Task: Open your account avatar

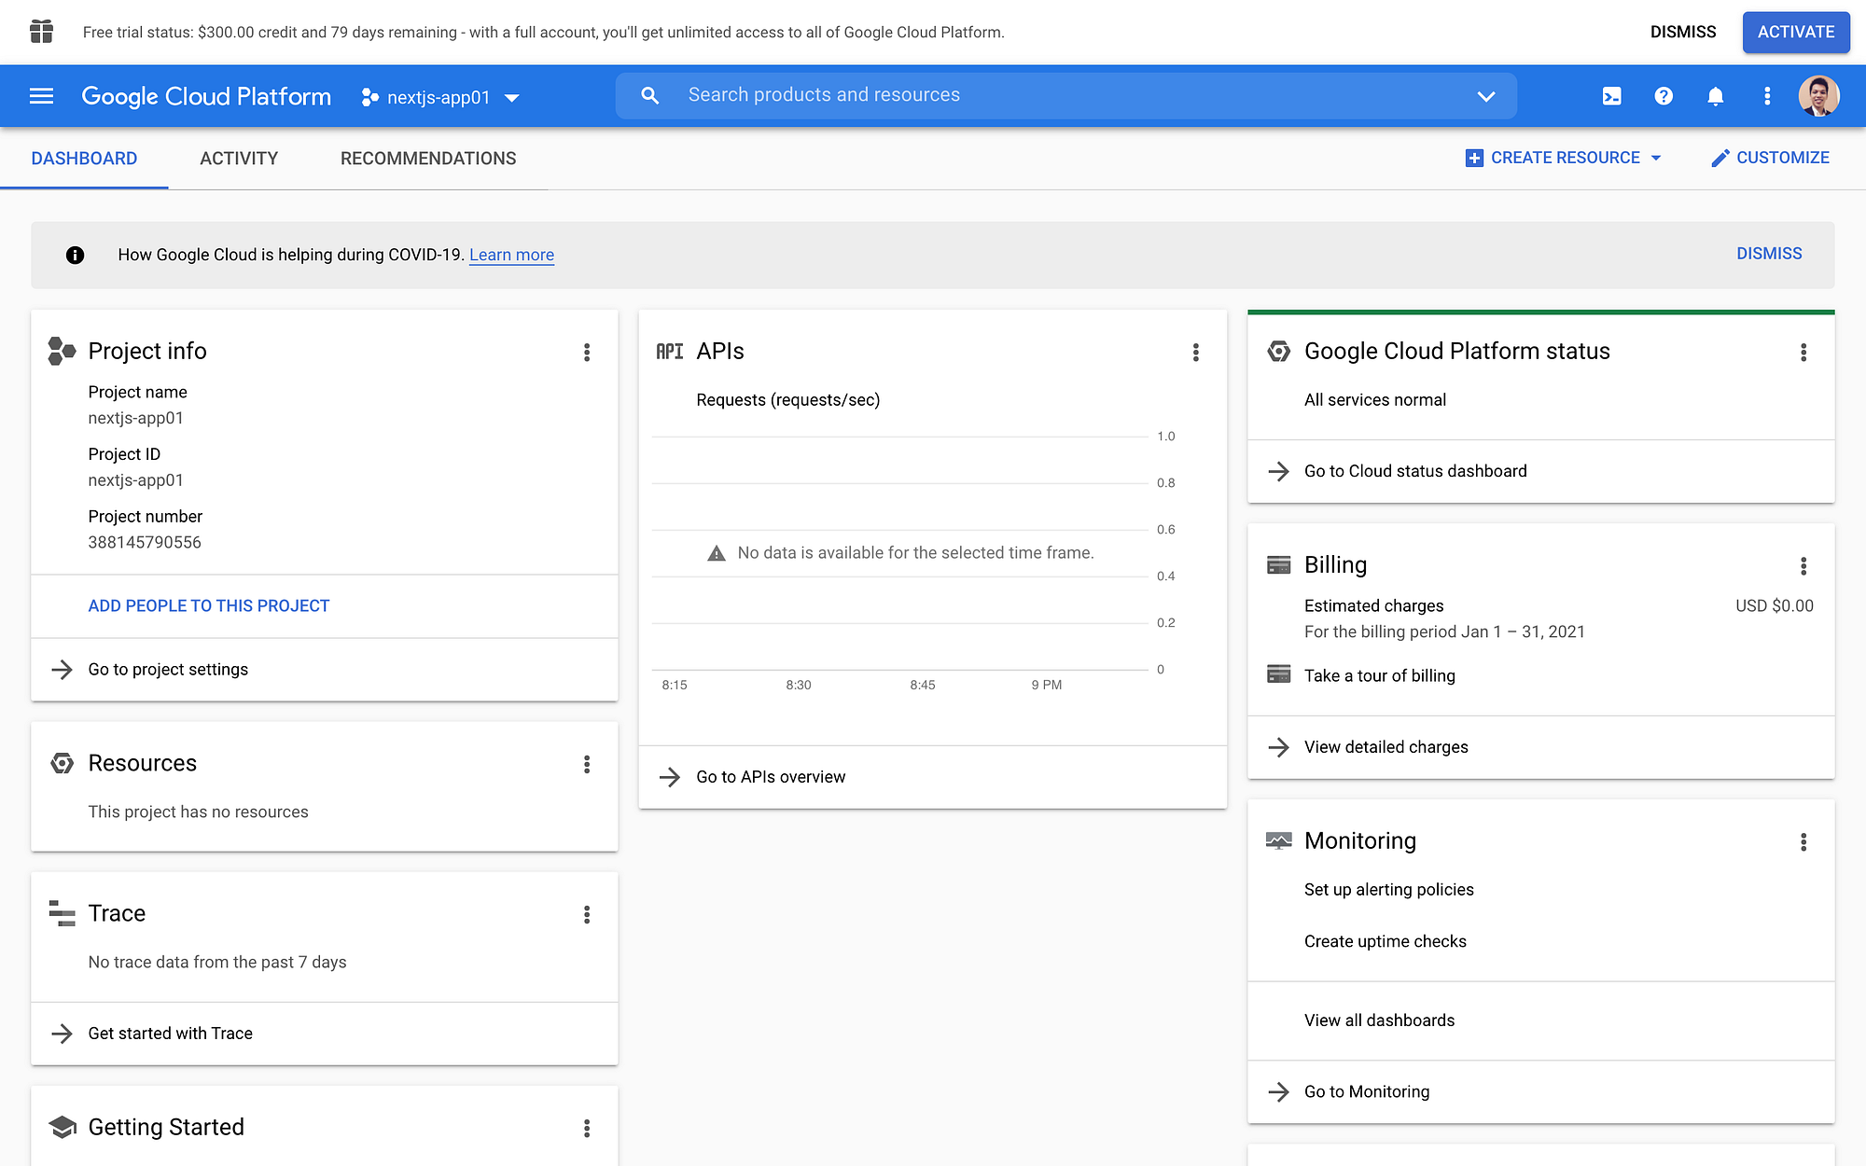Action: tap(1817, 95)
